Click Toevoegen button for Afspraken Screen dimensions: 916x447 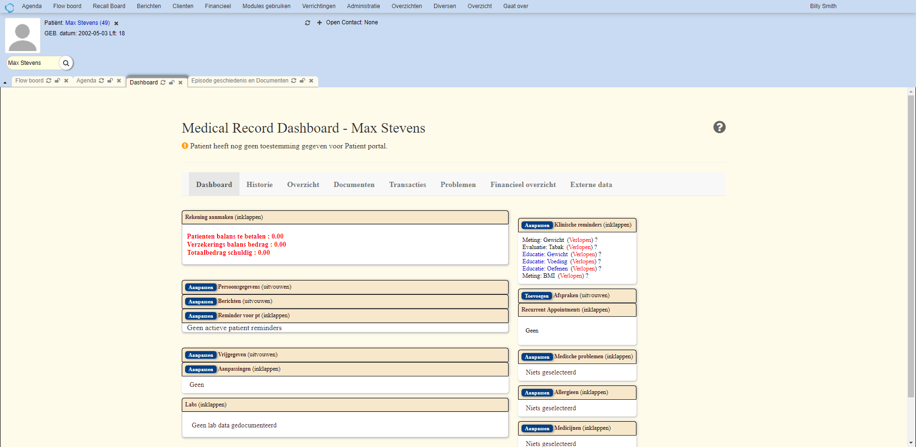coord(536,296)
